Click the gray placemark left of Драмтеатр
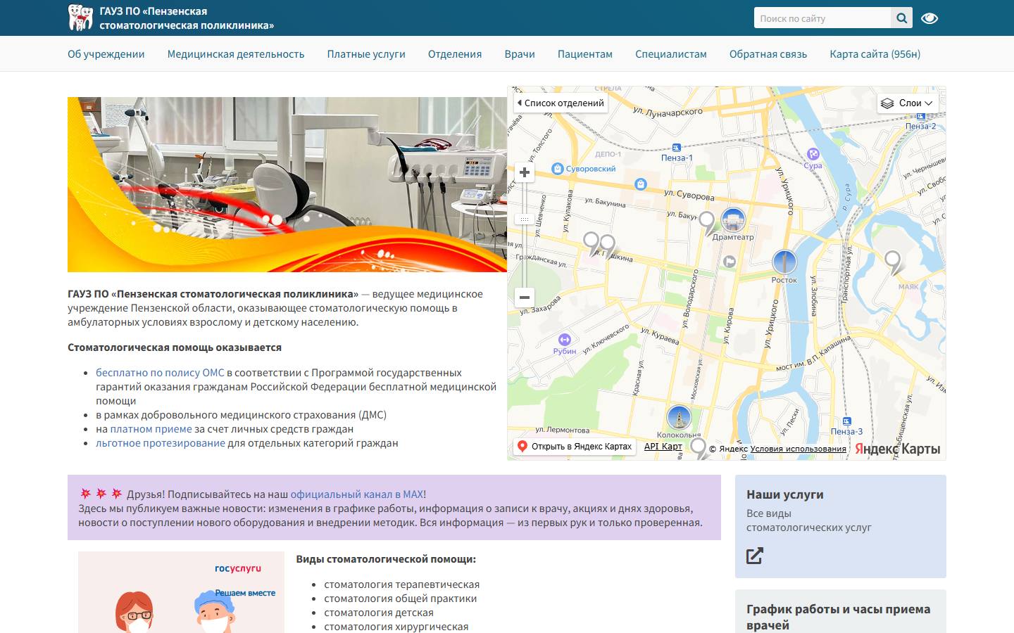Viewport: 1014px width, 633px height. coord(707,223)
